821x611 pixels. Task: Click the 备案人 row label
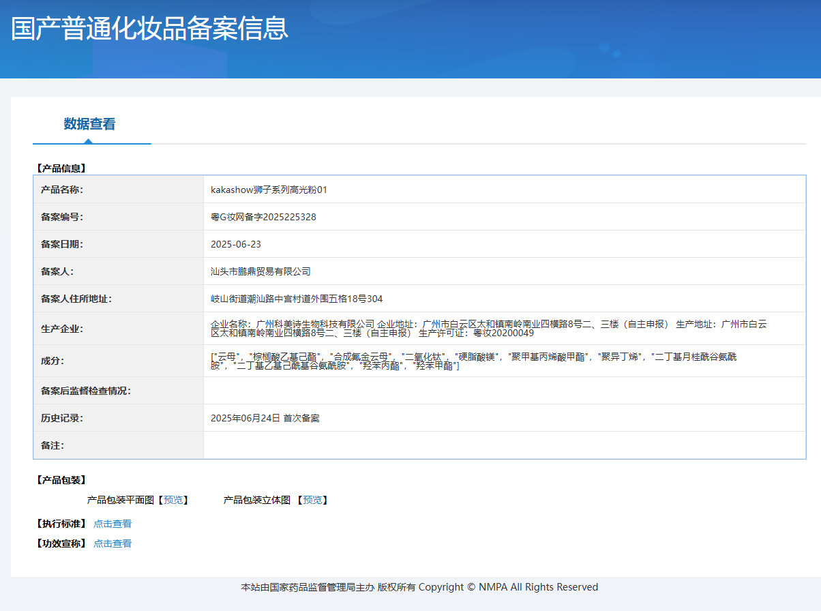pos(57,271)
